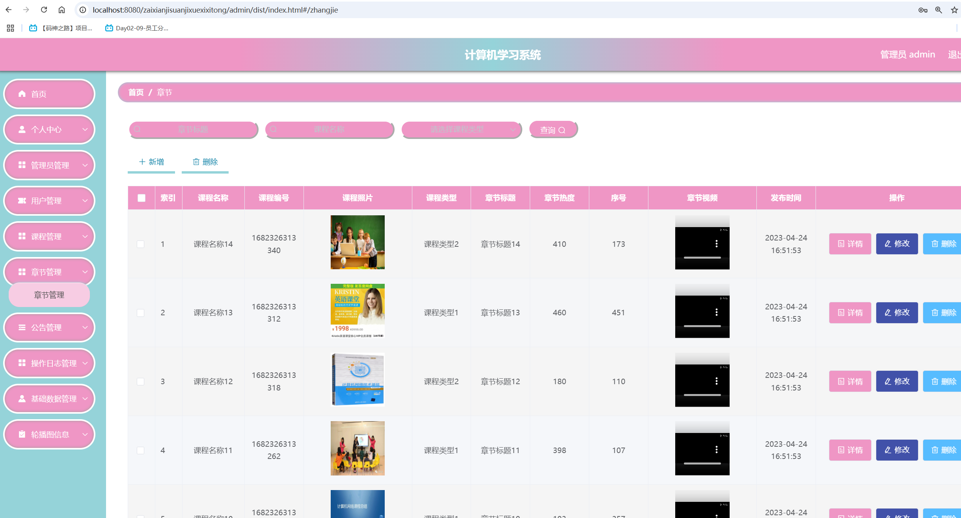The height and width of the screenshot is (518, 961).
Task: Open 【码神之路】项目 bookmark
Action: click(61, 28)
